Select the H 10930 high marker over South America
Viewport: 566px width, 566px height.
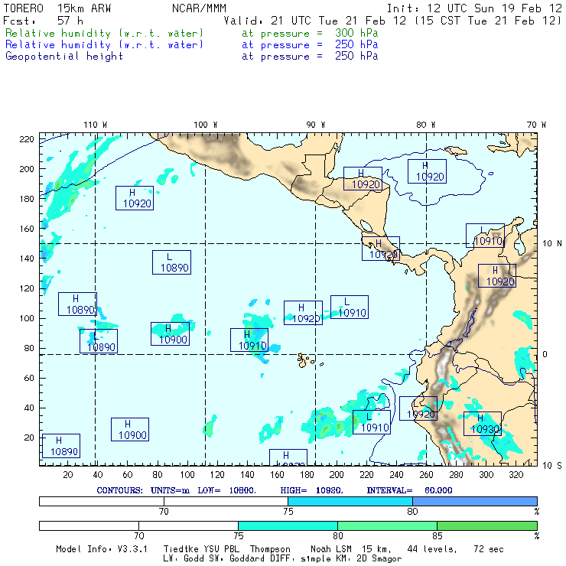483,424
